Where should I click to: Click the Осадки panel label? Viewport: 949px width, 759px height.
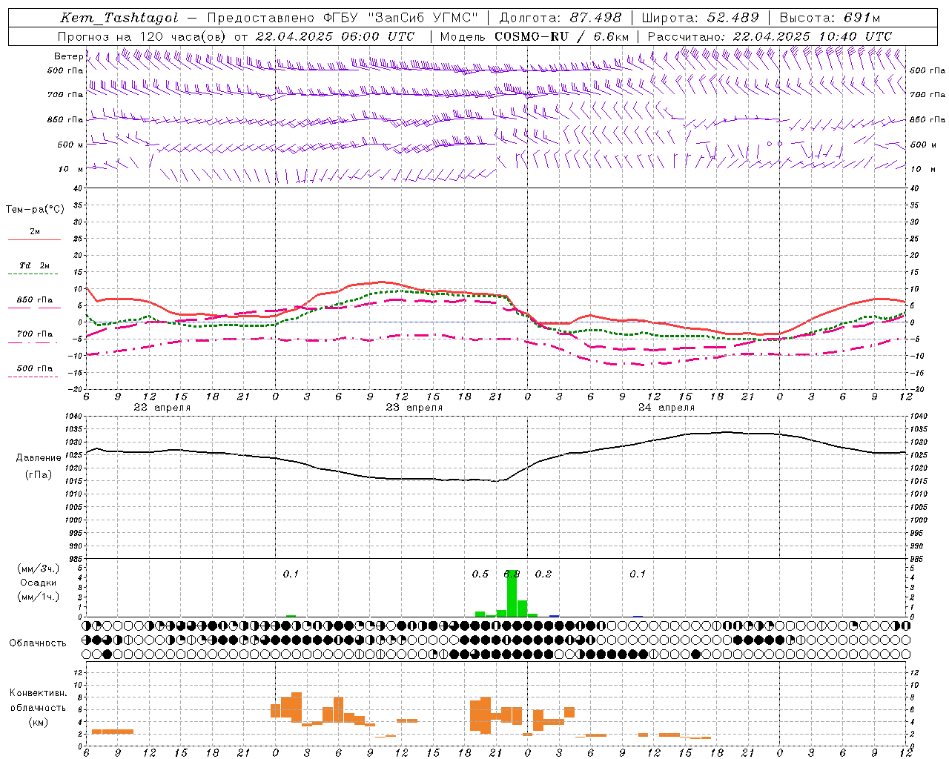point(38,583)
